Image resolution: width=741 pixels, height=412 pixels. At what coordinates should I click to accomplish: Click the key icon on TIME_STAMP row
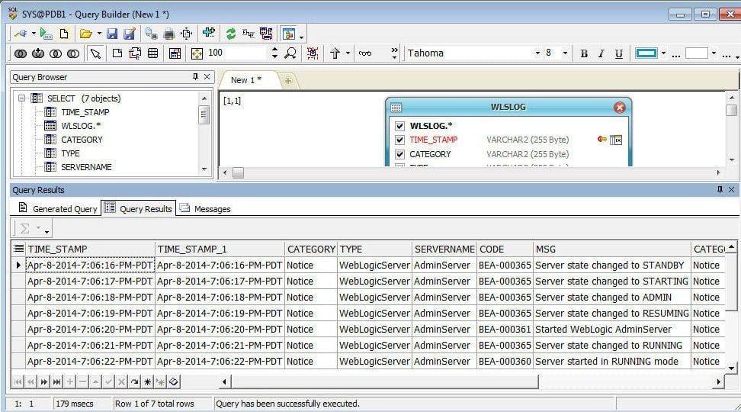click(x=601, y=139)
